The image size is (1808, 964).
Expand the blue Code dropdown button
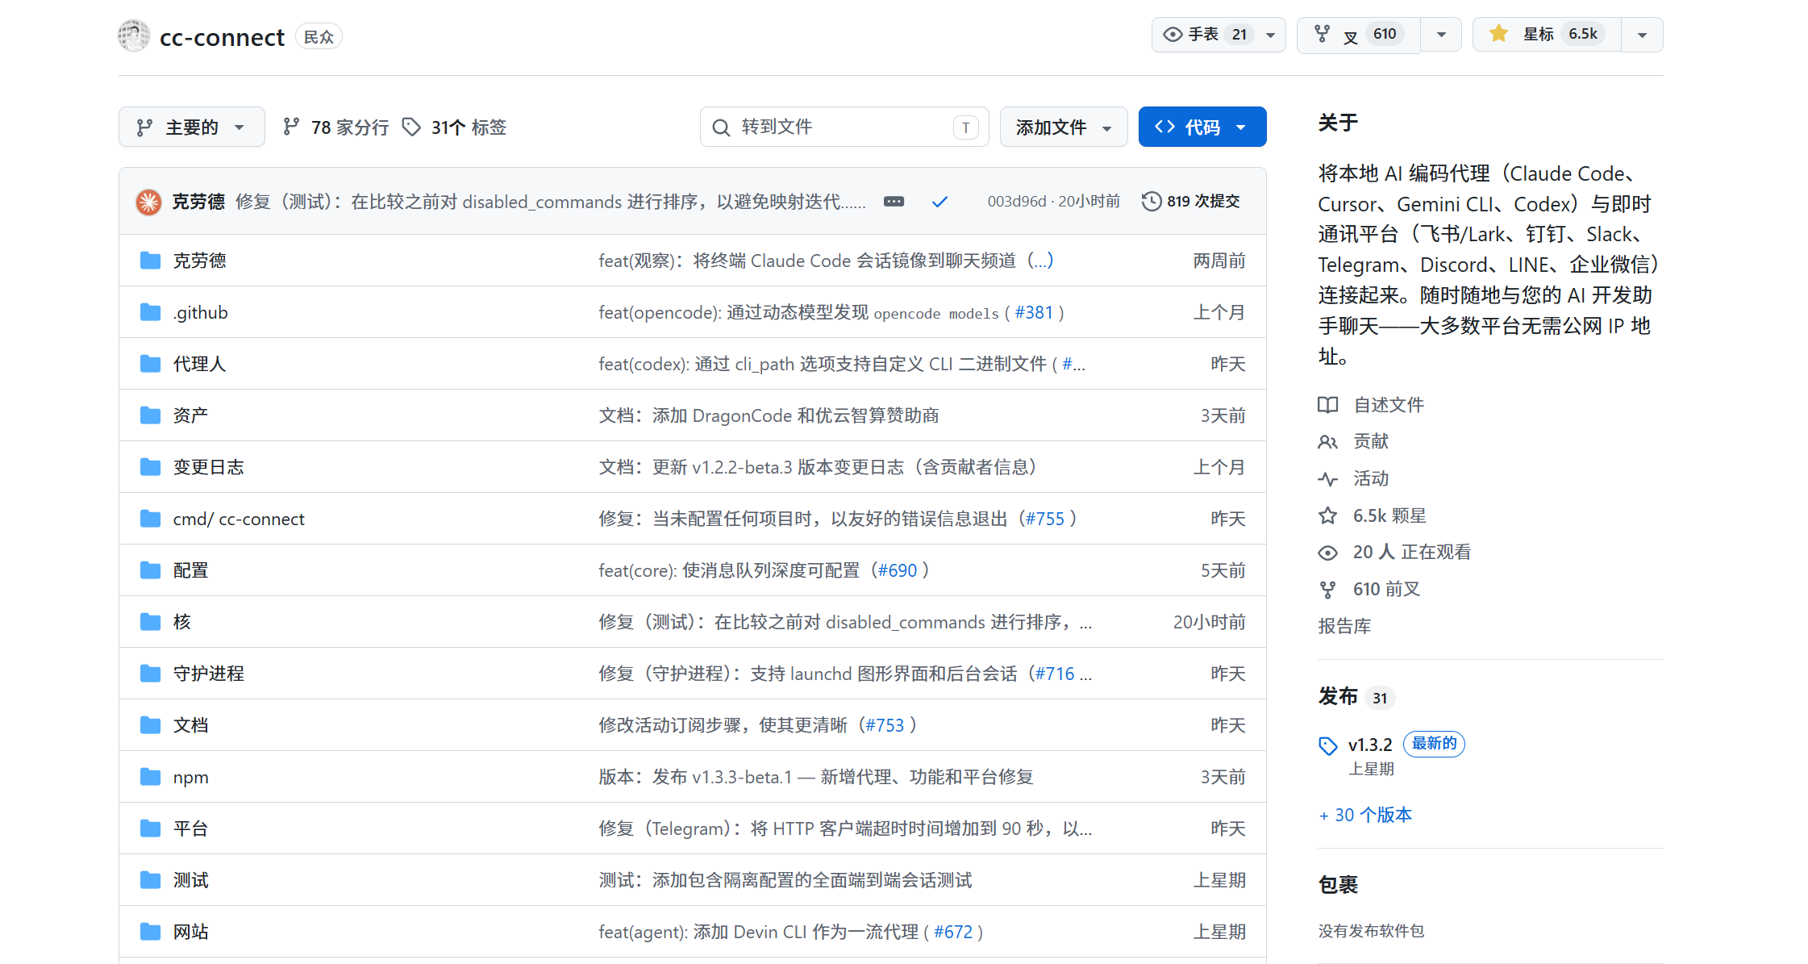(x=1202, y=127)
